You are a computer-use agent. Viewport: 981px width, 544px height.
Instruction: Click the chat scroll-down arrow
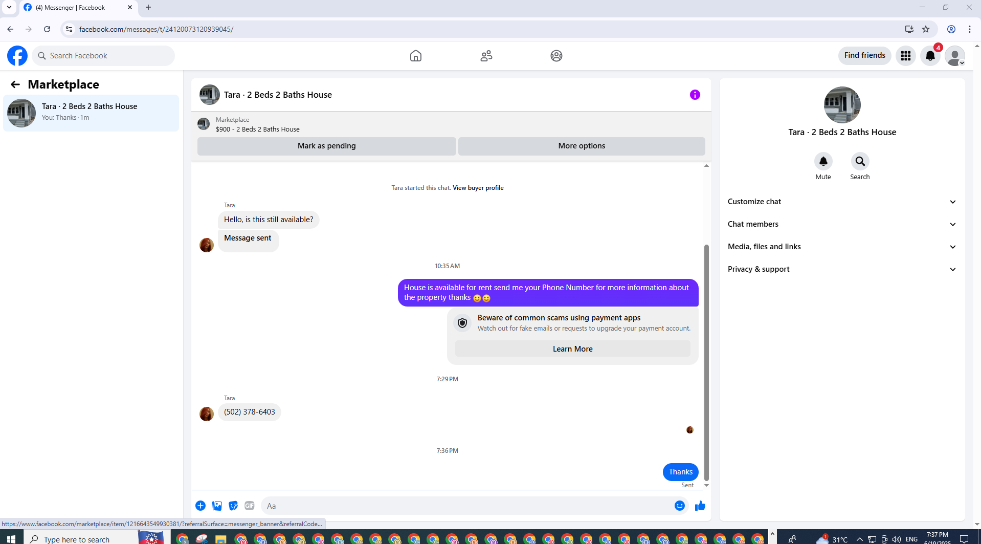click(706, 485)
